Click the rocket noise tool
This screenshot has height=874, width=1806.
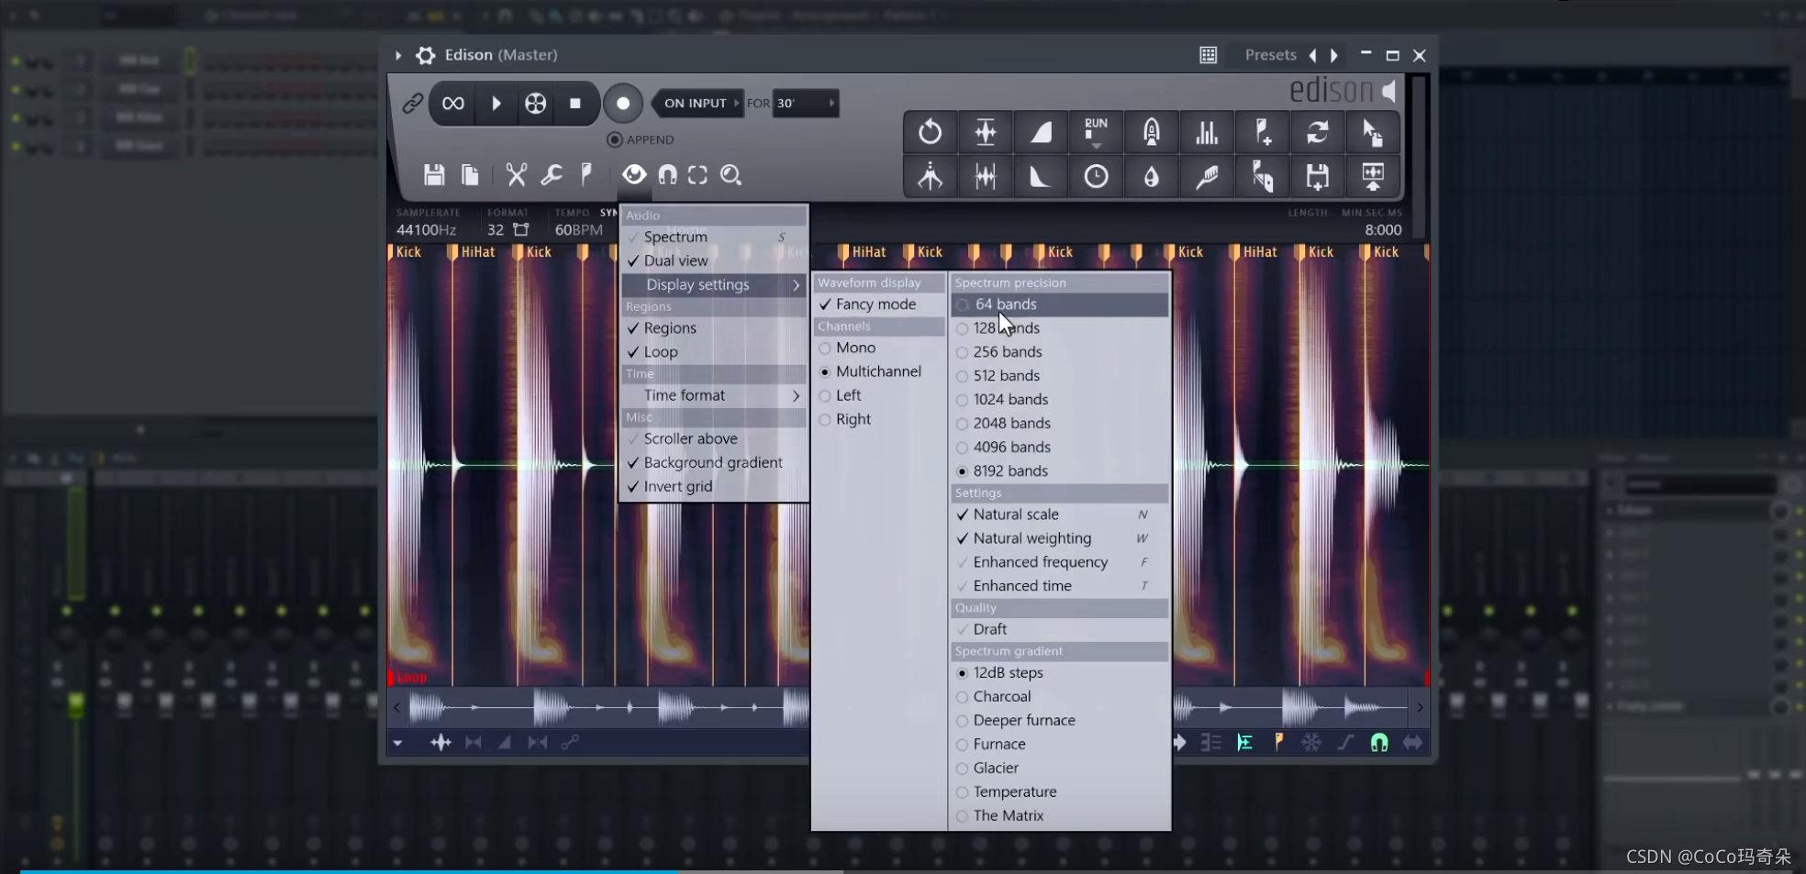[1152, 133]
